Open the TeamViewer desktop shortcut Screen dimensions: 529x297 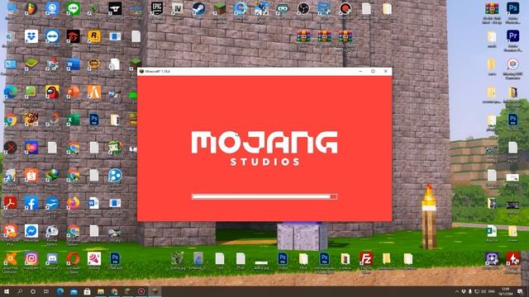52,36
